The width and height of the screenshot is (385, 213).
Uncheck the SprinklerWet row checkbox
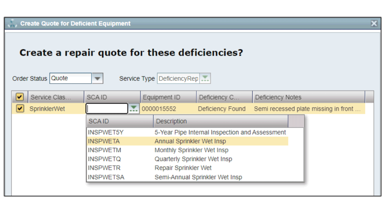pyautogui.click(x=20, y=109)
